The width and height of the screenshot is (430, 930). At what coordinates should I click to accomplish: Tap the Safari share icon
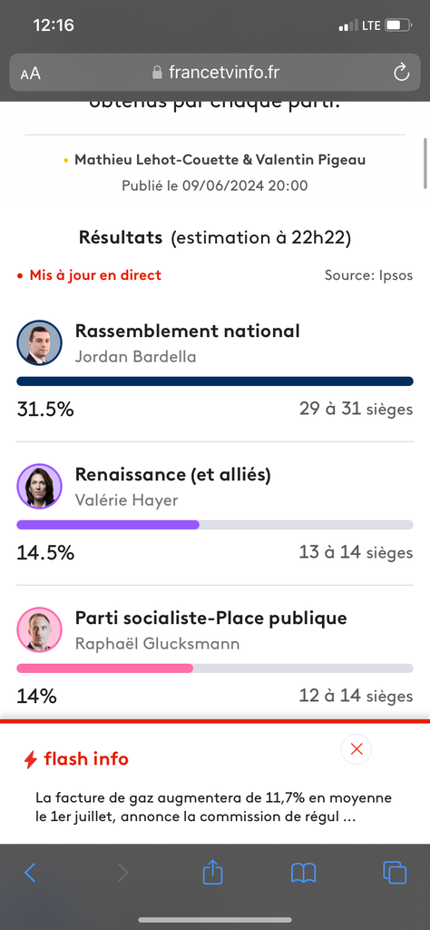(212, 873)
